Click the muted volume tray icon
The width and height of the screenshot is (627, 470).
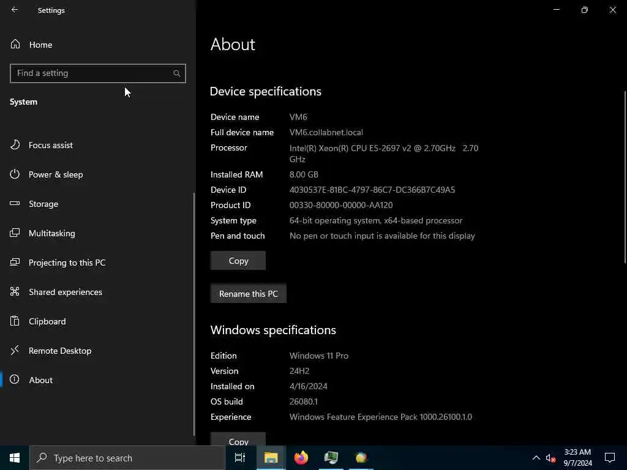[x=550, y=458]
